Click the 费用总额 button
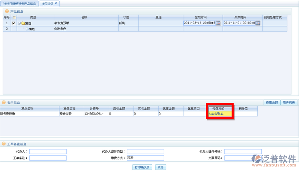The image size is (300, 171). [x=271, y=102]
